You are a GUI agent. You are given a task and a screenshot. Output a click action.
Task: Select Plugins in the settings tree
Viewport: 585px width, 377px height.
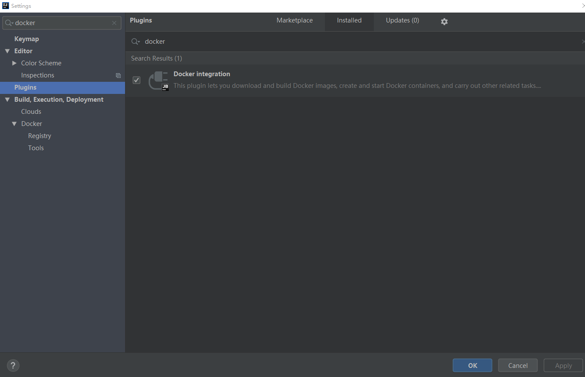point(62,87)
